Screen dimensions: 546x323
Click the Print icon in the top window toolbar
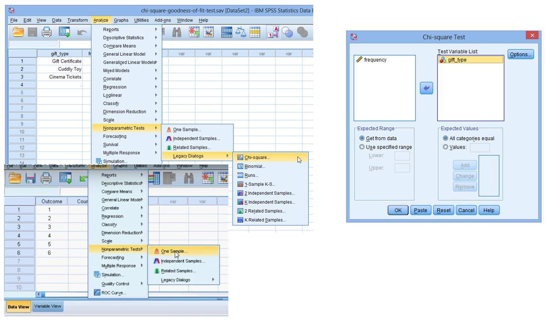47,32
